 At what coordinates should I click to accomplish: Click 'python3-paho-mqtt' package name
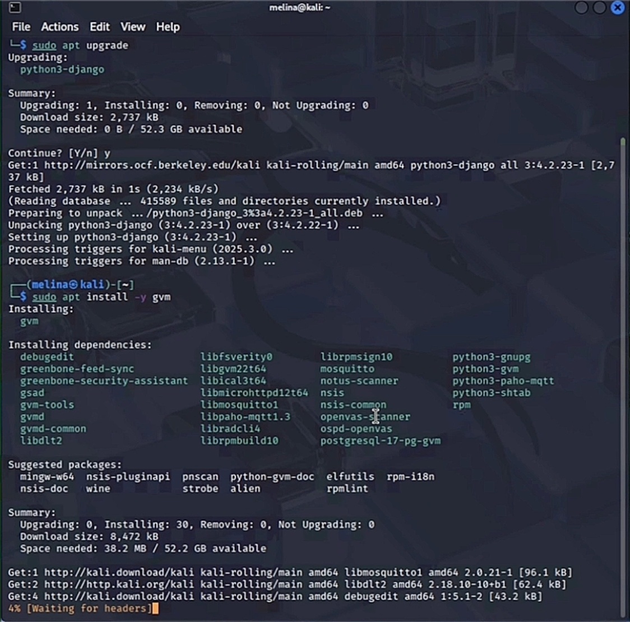503,381
